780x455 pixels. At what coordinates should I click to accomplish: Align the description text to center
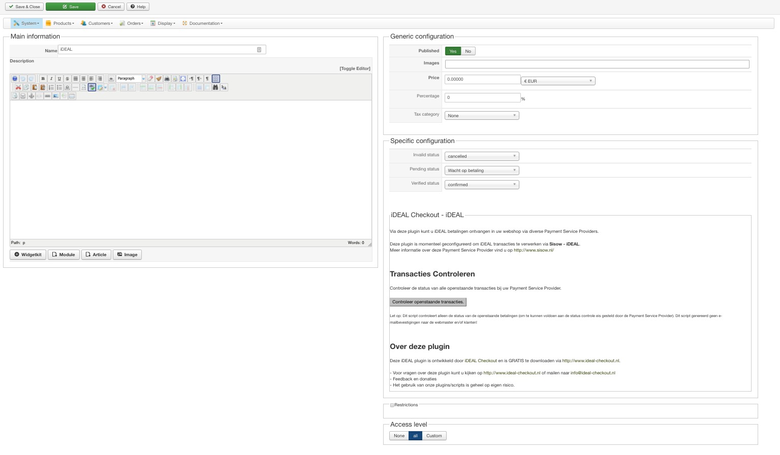(x=83, y=79)
